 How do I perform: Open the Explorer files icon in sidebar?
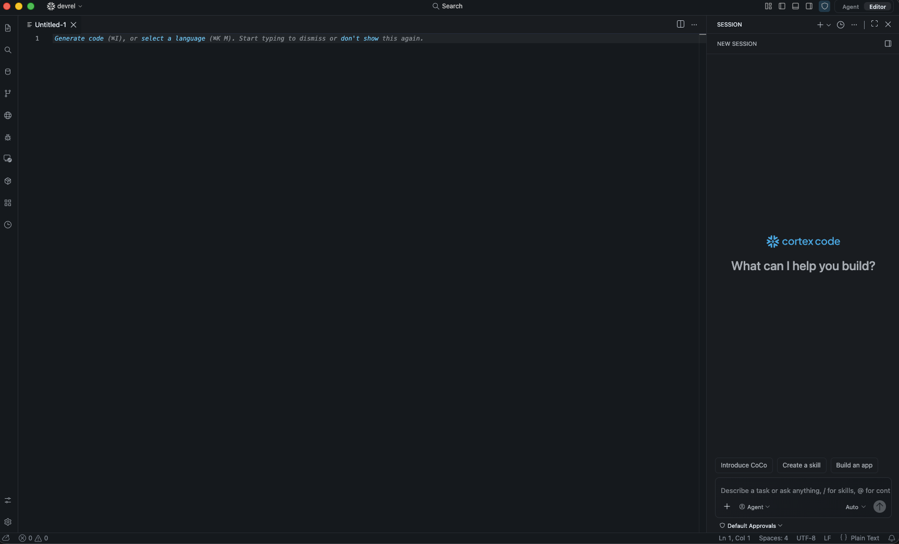click(8, 28)
